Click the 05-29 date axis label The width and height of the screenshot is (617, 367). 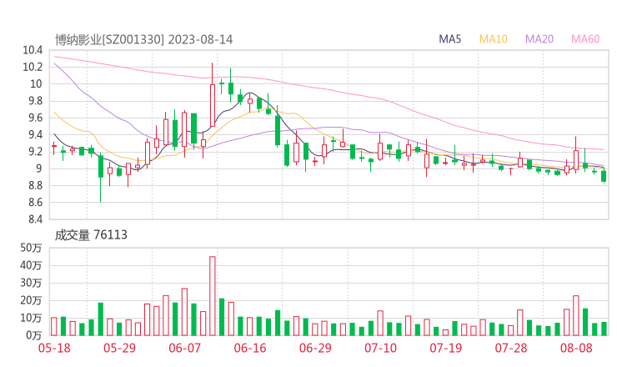pos(119,348)
